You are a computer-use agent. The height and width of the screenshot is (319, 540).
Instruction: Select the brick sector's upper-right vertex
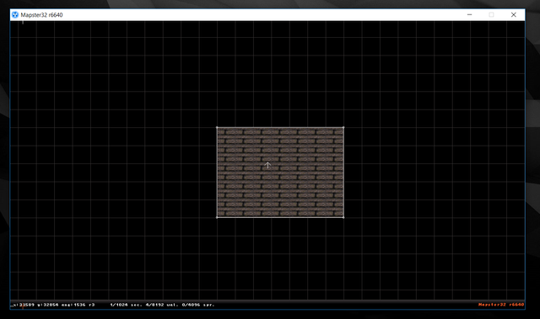[343, 127]
